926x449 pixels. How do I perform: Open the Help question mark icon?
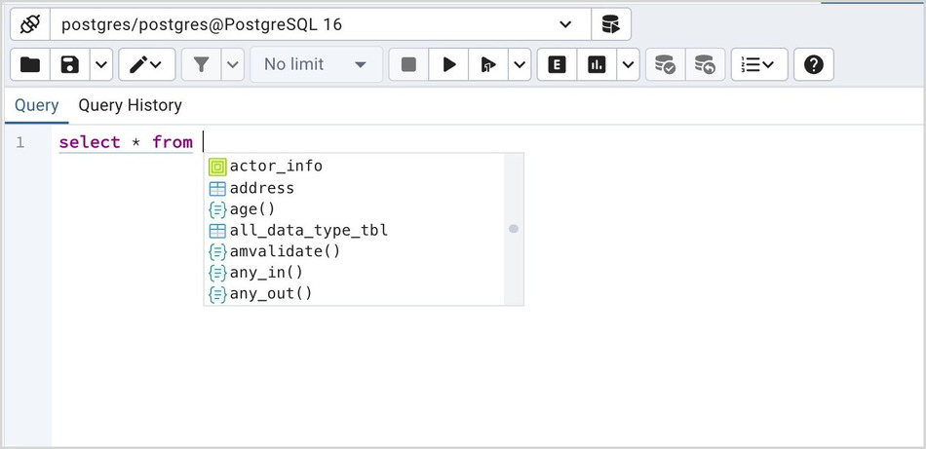pyautogui.click(x=814, y=64)
